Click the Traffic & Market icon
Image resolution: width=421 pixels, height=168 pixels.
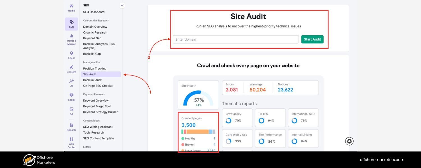[x=71, y=38]
